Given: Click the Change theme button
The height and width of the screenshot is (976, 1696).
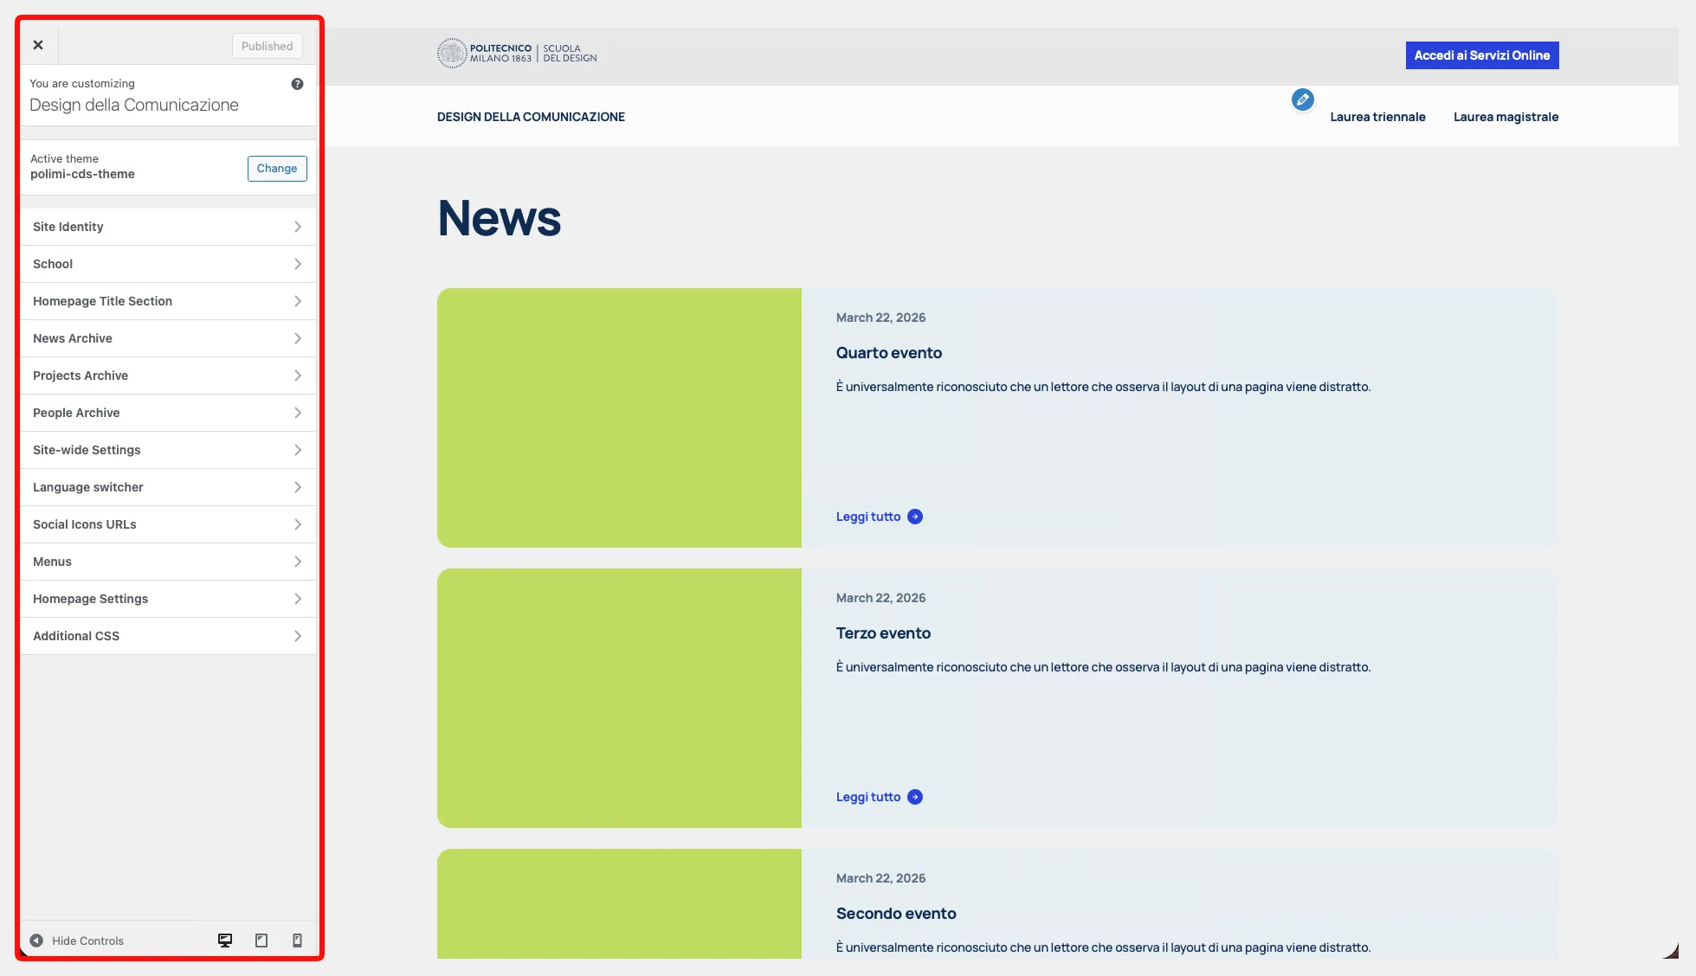Looking at the screenshot, I should (x=277, y=169).
